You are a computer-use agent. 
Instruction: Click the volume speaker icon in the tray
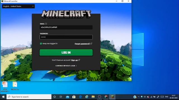[145, 97]
